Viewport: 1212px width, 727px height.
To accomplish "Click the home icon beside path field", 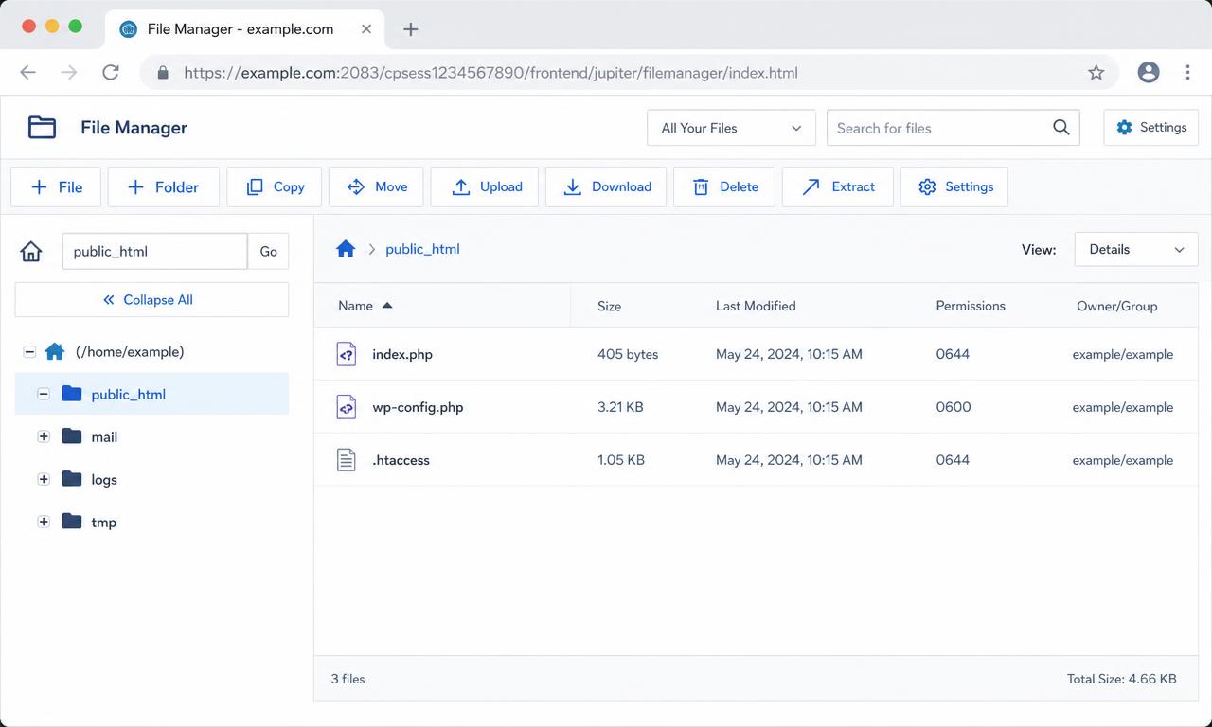I will point(31,252).
